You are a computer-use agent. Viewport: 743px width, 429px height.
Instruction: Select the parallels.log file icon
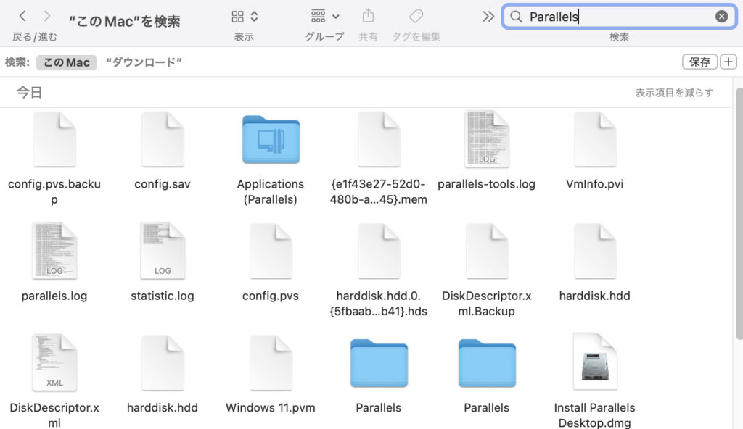pyautogui.click(x=54, y=251)
